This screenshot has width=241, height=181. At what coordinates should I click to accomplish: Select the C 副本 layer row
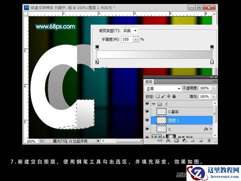click(x=182, y=112)
